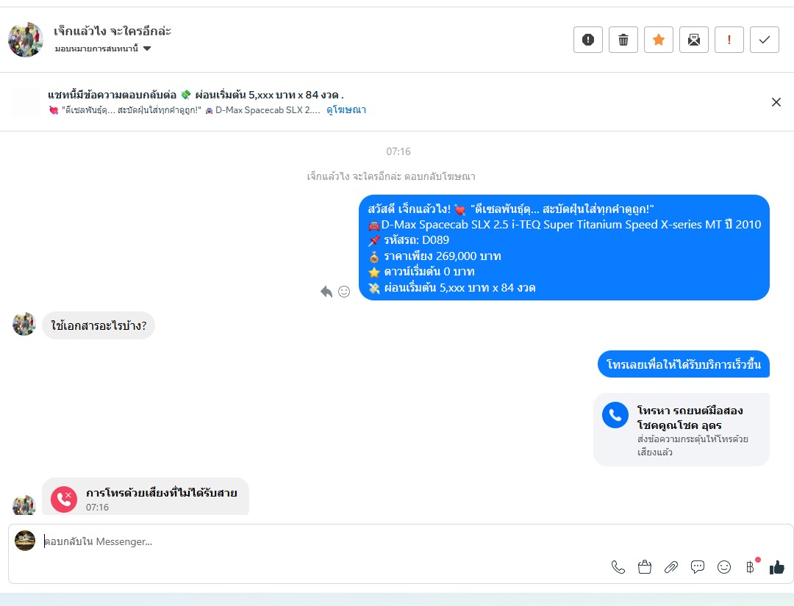Attach a file with paperclip icon
Viewport: 794px width, 606px height.
(x=671, y=567)
